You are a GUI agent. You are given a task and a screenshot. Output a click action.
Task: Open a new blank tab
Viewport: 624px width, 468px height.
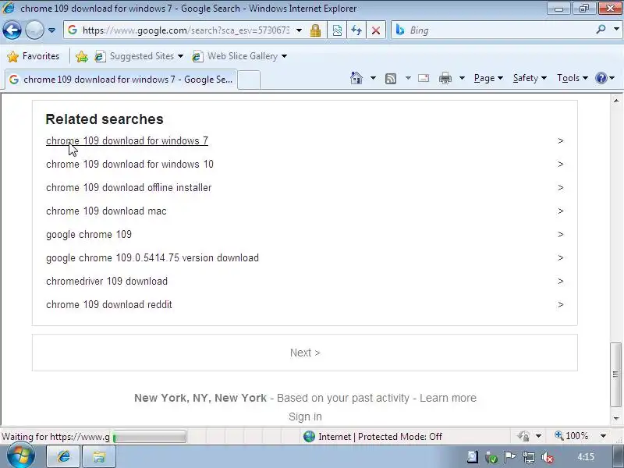point(249,80)
